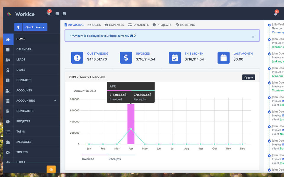Open Tasks from the sidebar

(20, 132)
